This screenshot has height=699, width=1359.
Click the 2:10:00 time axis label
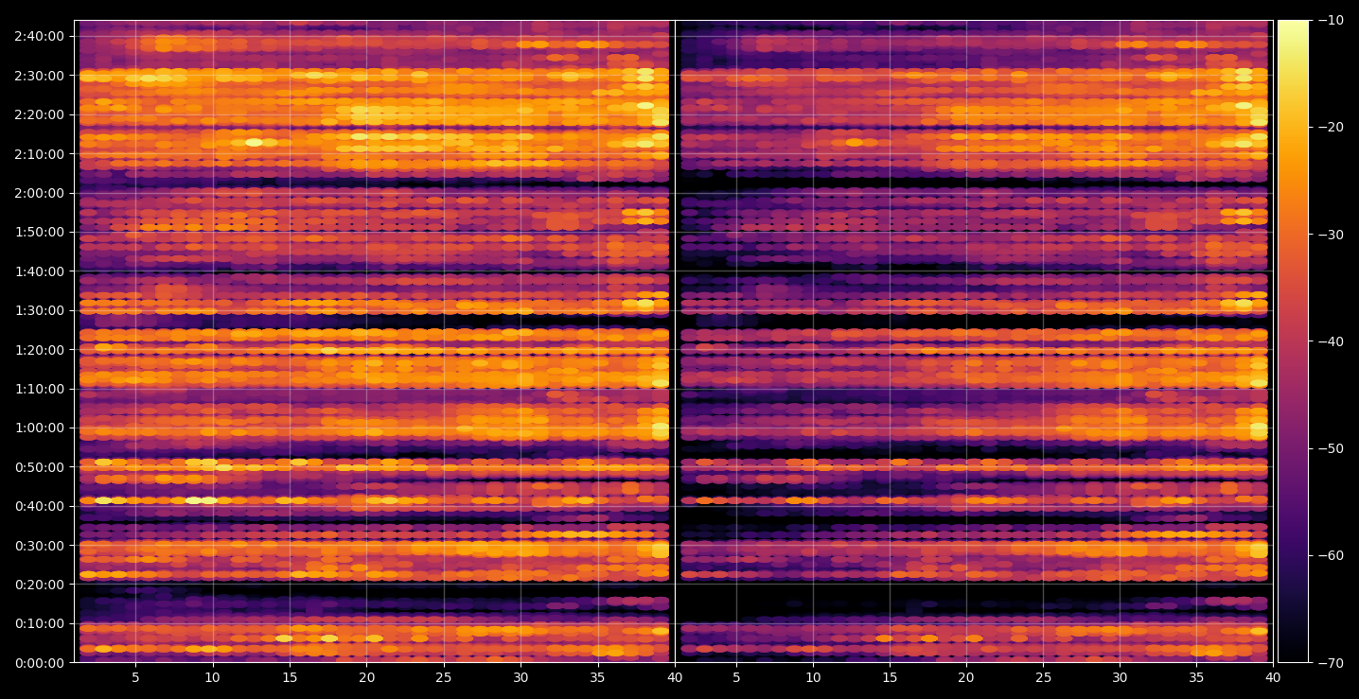[41, 153]
